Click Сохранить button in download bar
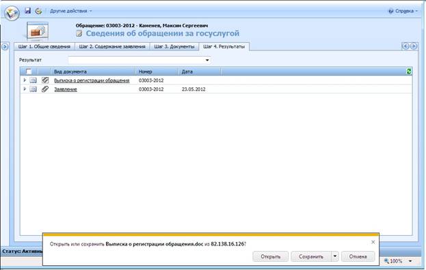This screenshot has height=270, width=426. click(x=311, y=256)
